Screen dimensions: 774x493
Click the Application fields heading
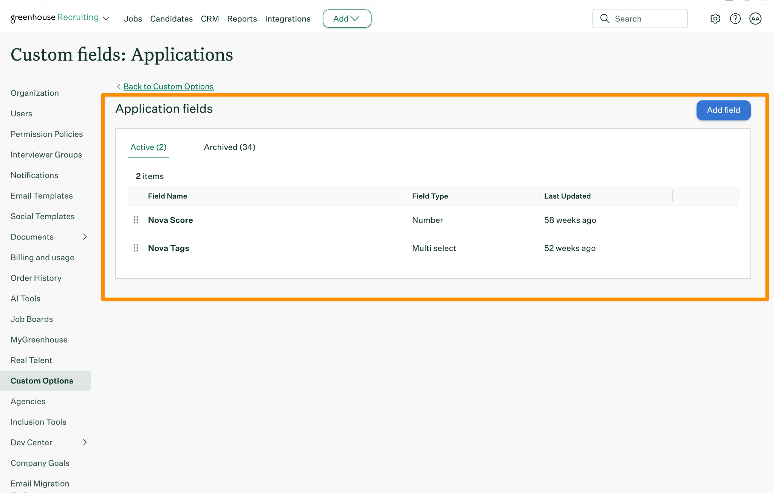point(164,109)
